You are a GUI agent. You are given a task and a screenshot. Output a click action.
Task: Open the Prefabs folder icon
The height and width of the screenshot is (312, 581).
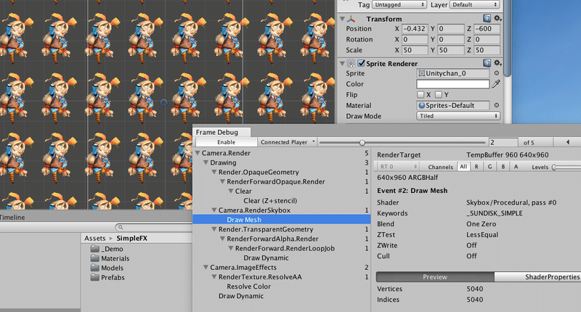(x=95, y=277)
